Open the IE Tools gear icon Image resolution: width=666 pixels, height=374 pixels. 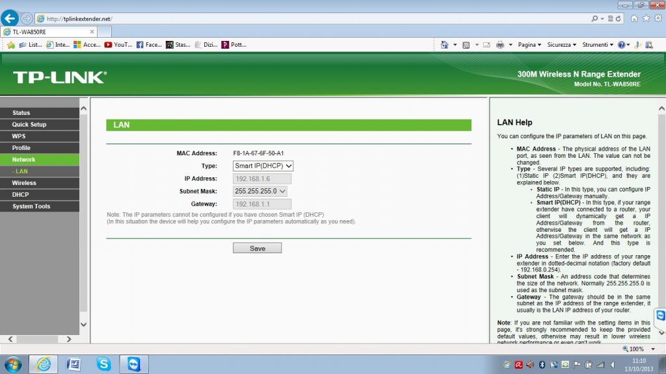658,18
